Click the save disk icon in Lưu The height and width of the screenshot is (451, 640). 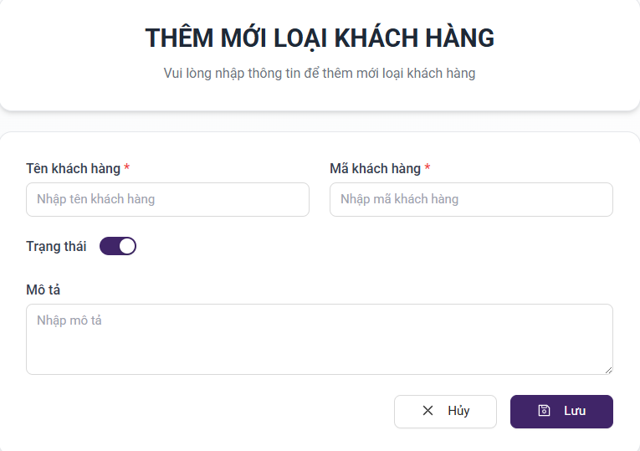pos(544,411)
